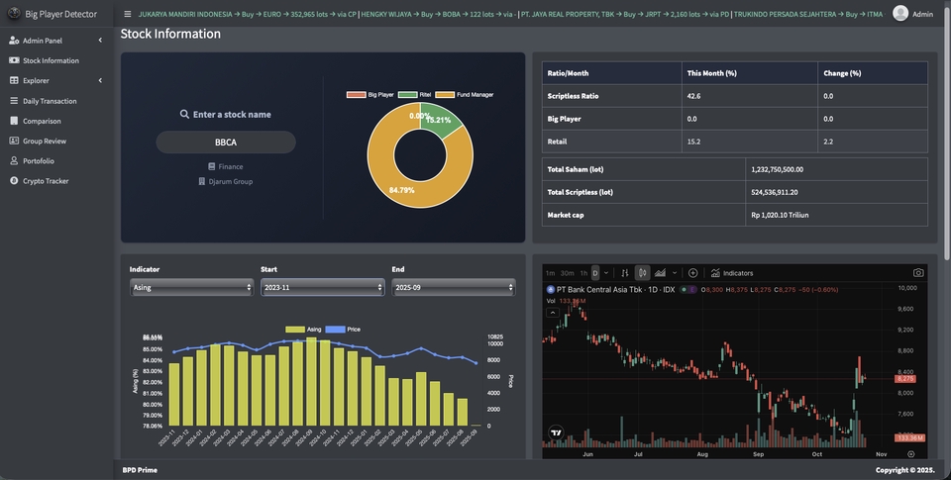Open the Indicator dropdown showing Asing
This screenshot has width=951, height=480.
point(191,287)
